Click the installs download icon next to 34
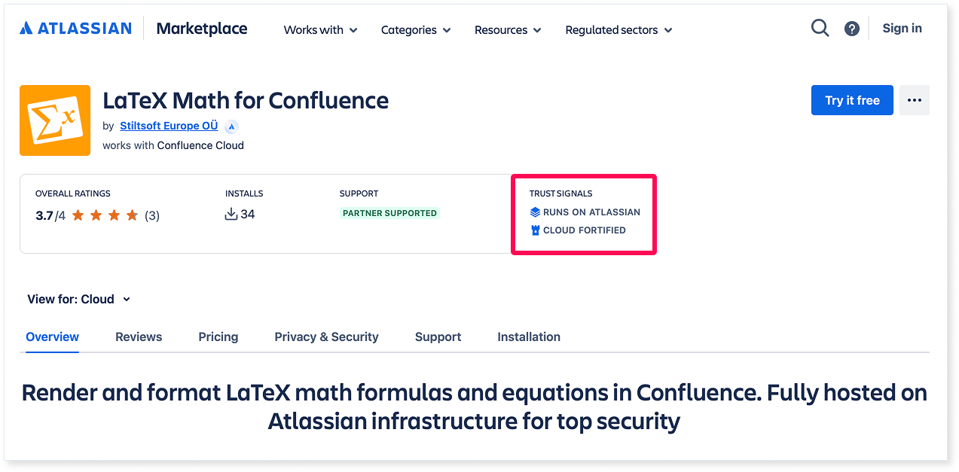Viewport: 959px width, 472px height. (231, 214)
